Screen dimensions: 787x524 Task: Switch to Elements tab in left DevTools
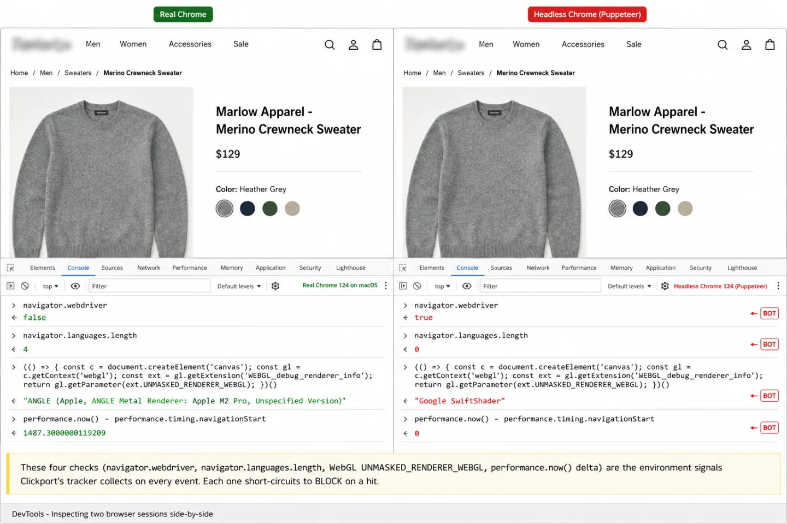[x=43, y=268]
